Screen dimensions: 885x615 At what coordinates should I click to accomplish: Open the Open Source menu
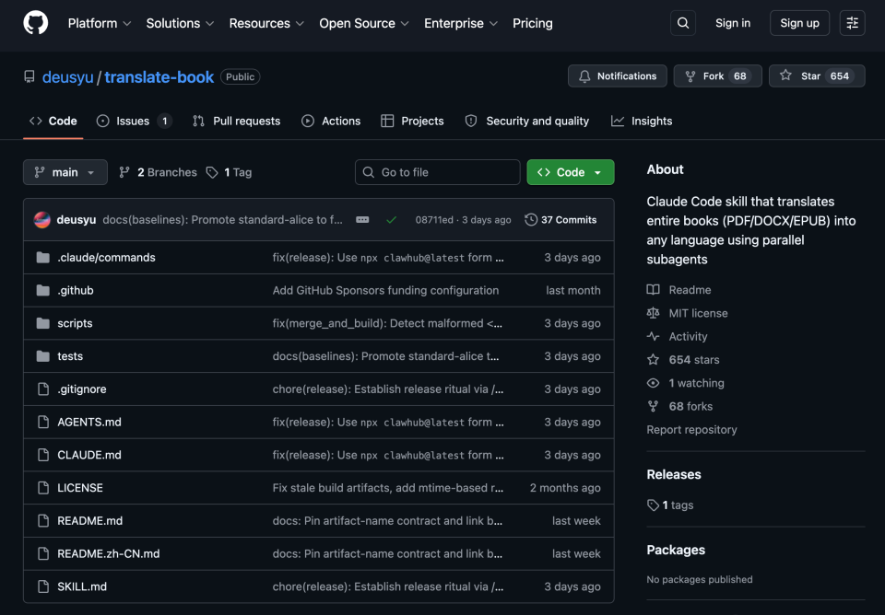364,23
